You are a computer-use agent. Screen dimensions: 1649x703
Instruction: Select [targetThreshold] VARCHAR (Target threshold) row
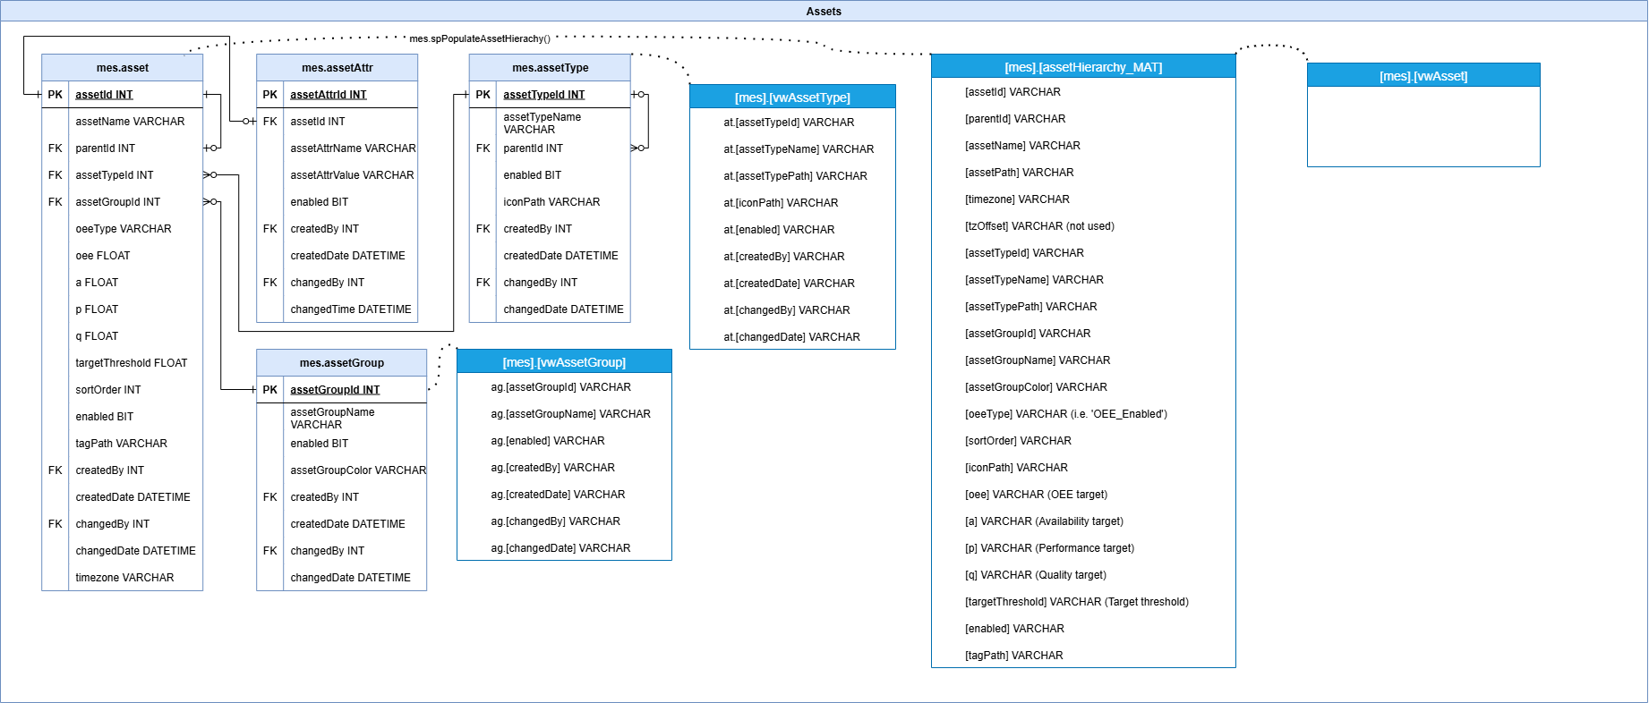click(1083, 602)
